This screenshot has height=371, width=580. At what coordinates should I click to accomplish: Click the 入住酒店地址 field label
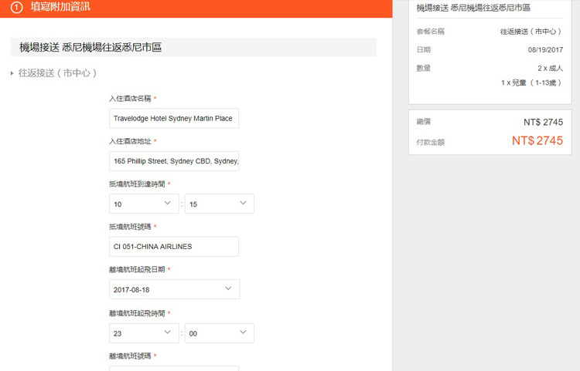click(x=130, y=141)
